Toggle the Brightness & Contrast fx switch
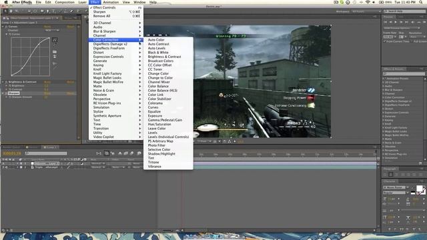This screenshot has width=427, height=240. pos(6,82)
